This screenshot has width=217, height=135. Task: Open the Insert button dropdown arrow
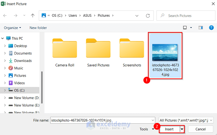(x=182, y=129)
